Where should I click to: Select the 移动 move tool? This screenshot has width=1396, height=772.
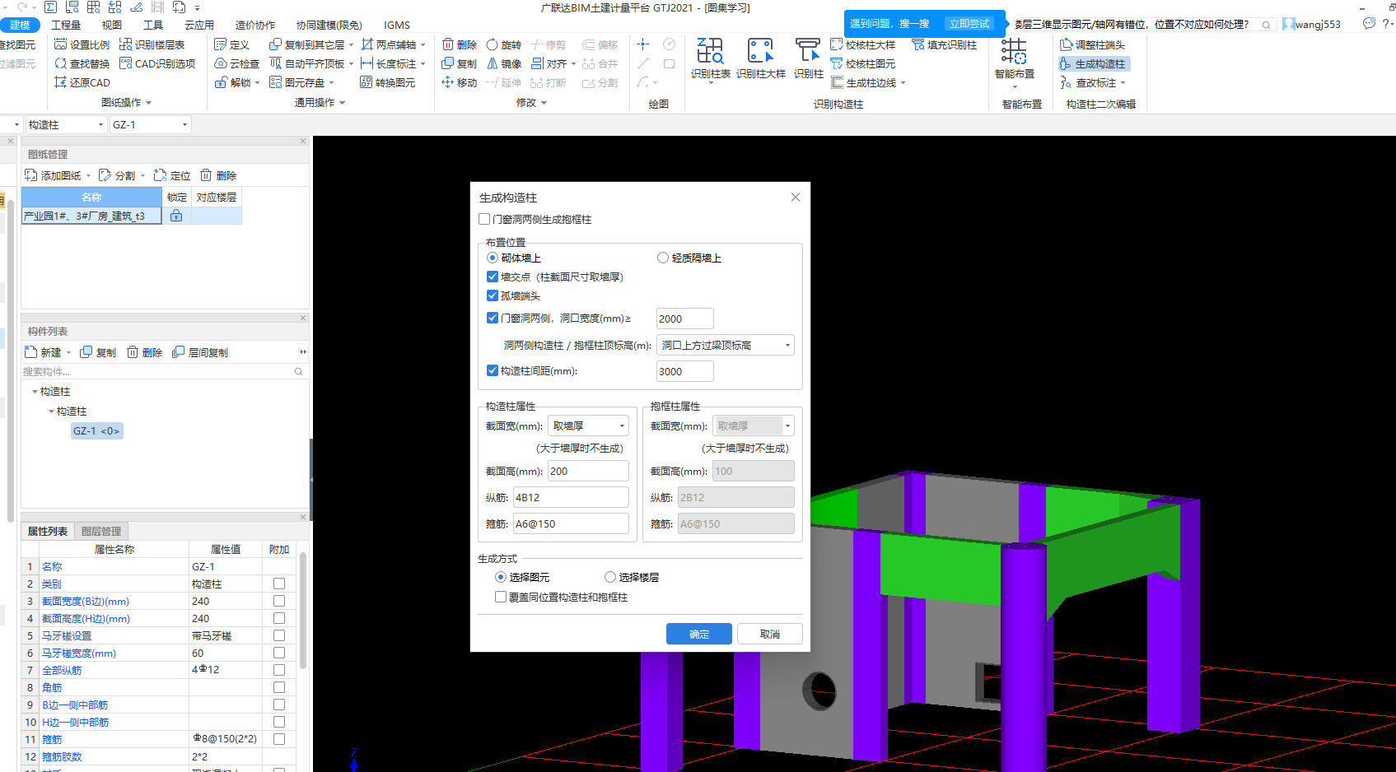tap(460, 83)
